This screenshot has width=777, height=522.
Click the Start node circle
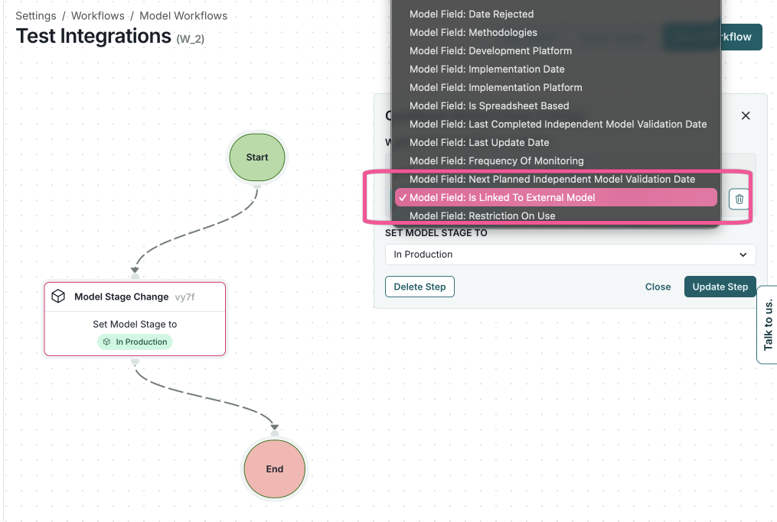(x=256, y=157)
